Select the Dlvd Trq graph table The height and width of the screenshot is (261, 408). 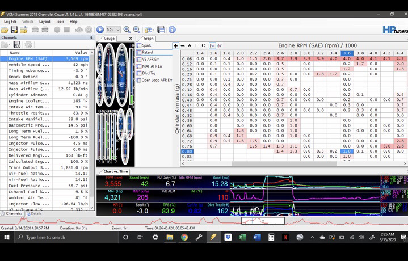149,73
